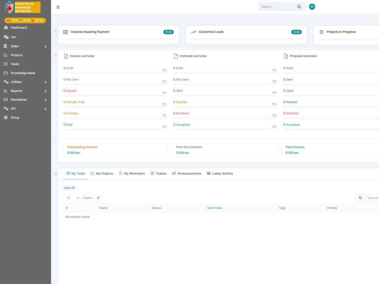Viewport: 379px width, 284px height.
Task: Click the Invoice overview document icon
Action: tap(66, 56)
